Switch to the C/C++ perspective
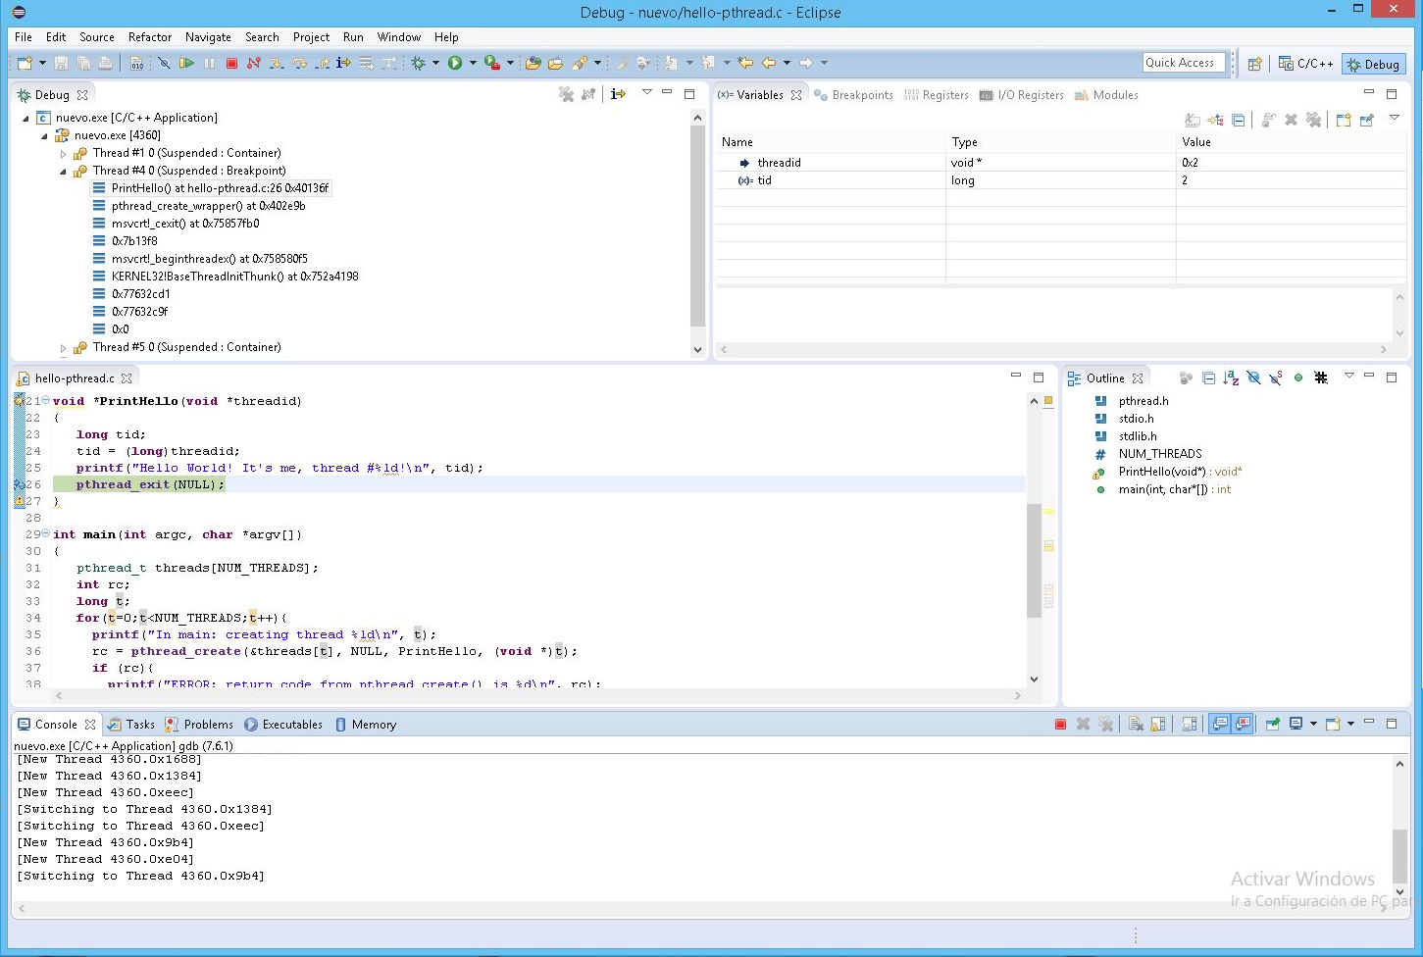1423x957 pixels. coord(1306,64)
